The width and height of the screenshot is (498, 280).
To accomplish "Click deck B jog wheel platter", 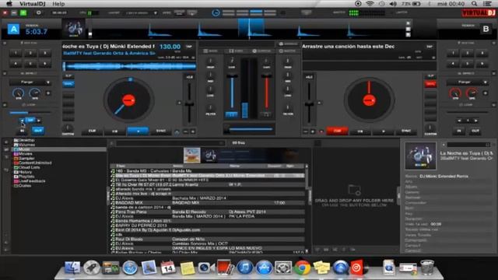I will [369, 100].
